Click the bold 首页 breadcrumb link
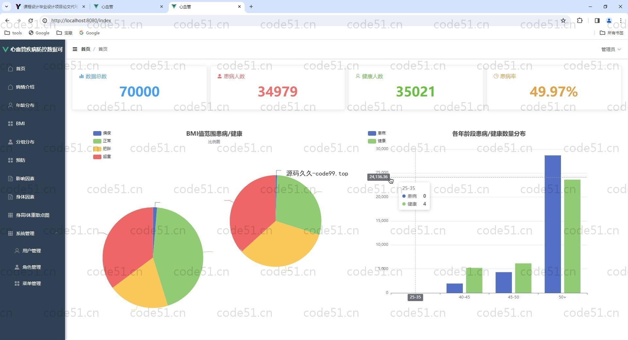The height and width of the screenshot is (340, 628). point(86,49)
